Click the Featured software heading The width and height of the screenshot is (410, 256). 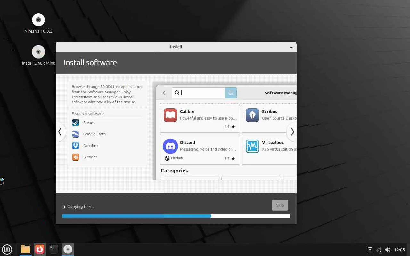(x=88, y=114)
